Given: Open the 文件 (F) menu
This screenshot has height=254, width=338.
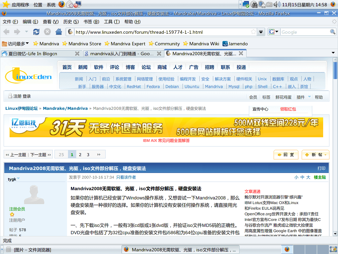Looking at the screenshot, I should (10, 21).
